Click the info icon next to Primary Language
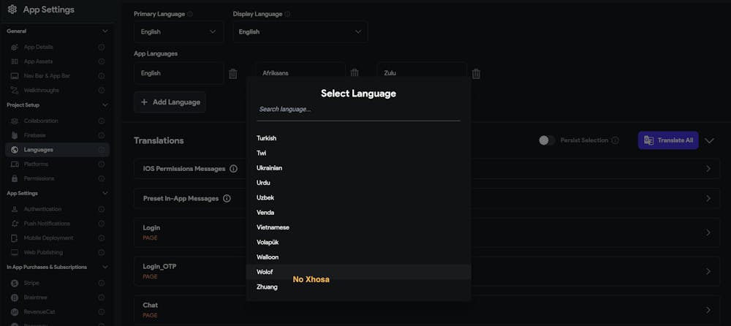Screen dimensions: 731x326 tap(190, 14)
